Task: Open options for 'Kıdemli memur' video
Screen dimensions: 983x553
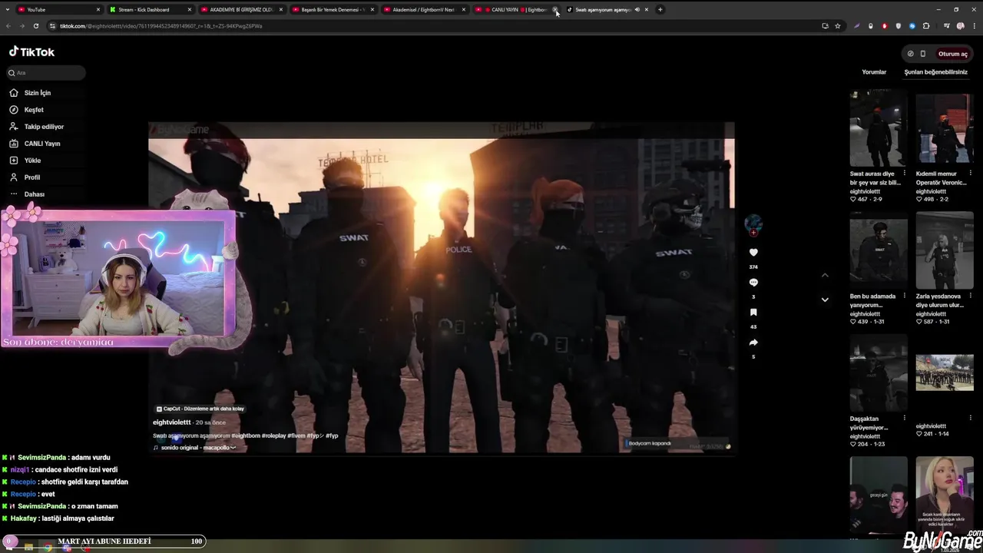Action: click(970, 174)
